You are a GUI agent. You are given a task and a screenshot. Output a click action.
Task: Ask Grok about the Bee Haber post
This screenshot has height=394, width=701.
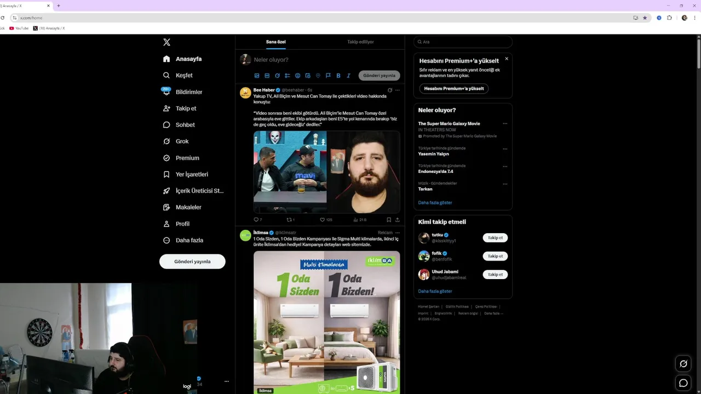click(390, 90)
